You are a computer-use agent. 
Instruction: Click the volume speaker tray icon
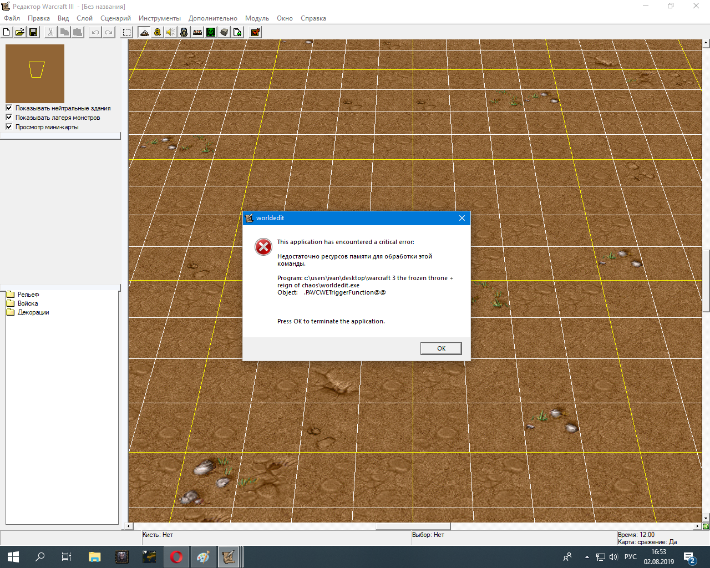[613, 557]
